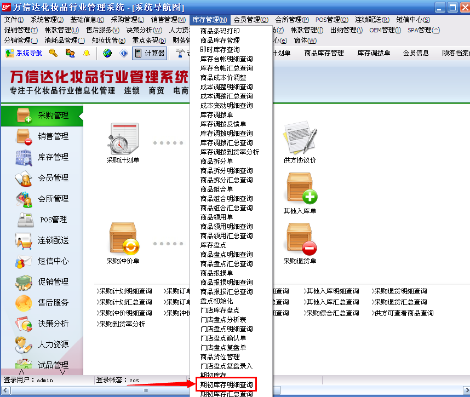This screenshot has width=470, height=397.
Task: Open the 会员管理 menu in menu bar
Action: pyautogui.click(x=251, y=20)
